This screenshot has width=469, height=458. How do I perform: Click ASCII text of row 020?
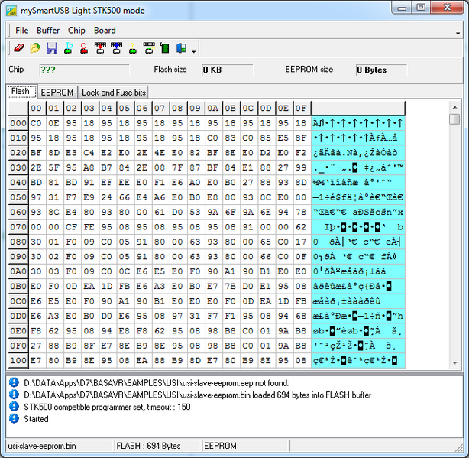click(358, 153)
